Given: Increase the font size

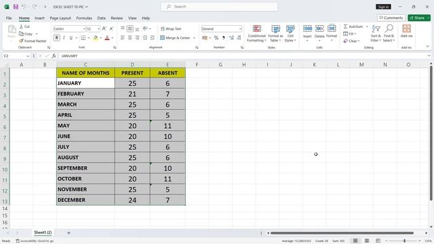Looking at the screenshot, I should pos(104,28).
